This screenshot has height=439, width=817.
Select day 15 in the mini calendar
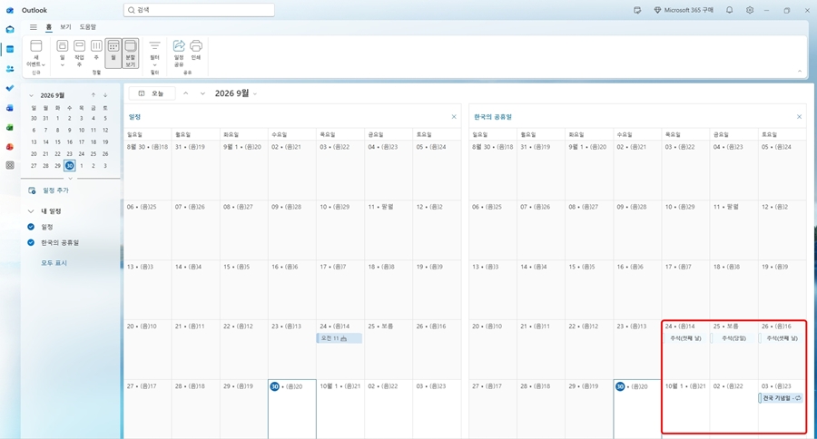click(58, 141)
